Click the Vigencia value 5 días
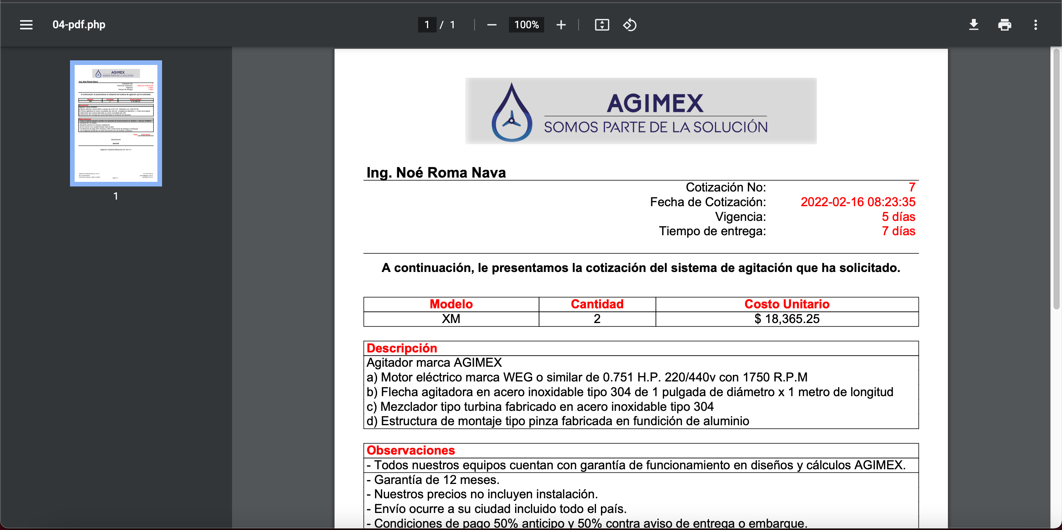 [898, 217]
